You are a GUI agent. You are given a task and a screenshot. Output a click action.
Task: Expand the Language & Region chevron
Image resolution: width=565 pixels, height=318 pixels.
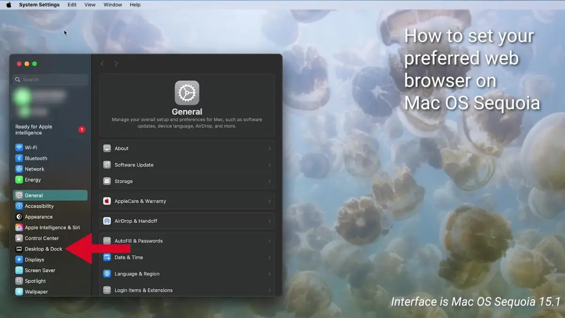269,274
